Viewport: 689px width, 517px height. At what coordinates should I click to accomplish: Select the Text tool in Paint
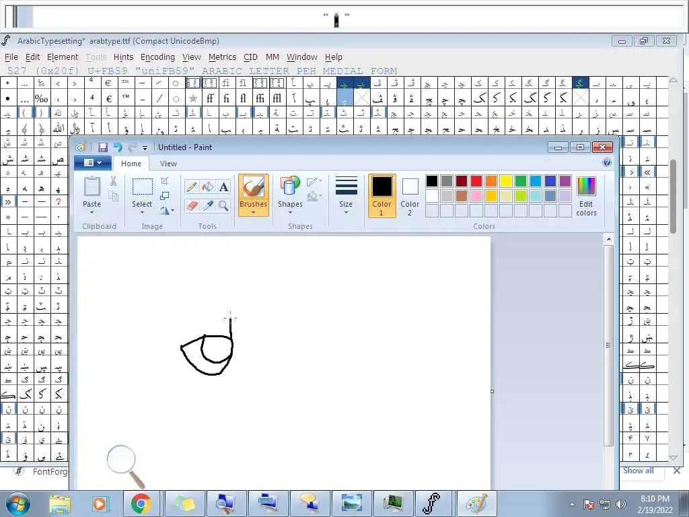point(223,187)
